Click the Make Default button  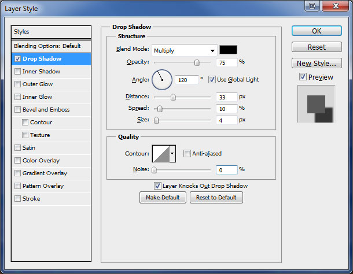pos(163,198)
